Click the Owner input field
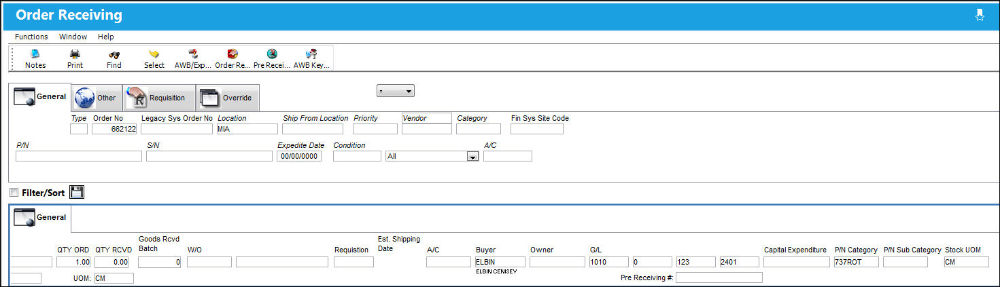Viewport: 1000px width, 287px height. pyautogui.click(x=557, y=262)
